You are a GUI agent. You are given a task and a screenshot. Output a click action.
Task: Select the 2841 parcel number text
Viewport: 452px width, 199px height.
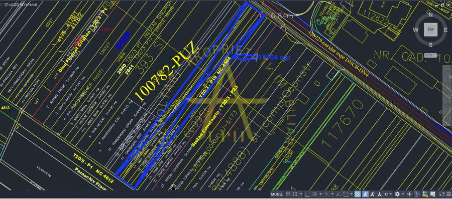pyautogui.click(x=129, y=70)
